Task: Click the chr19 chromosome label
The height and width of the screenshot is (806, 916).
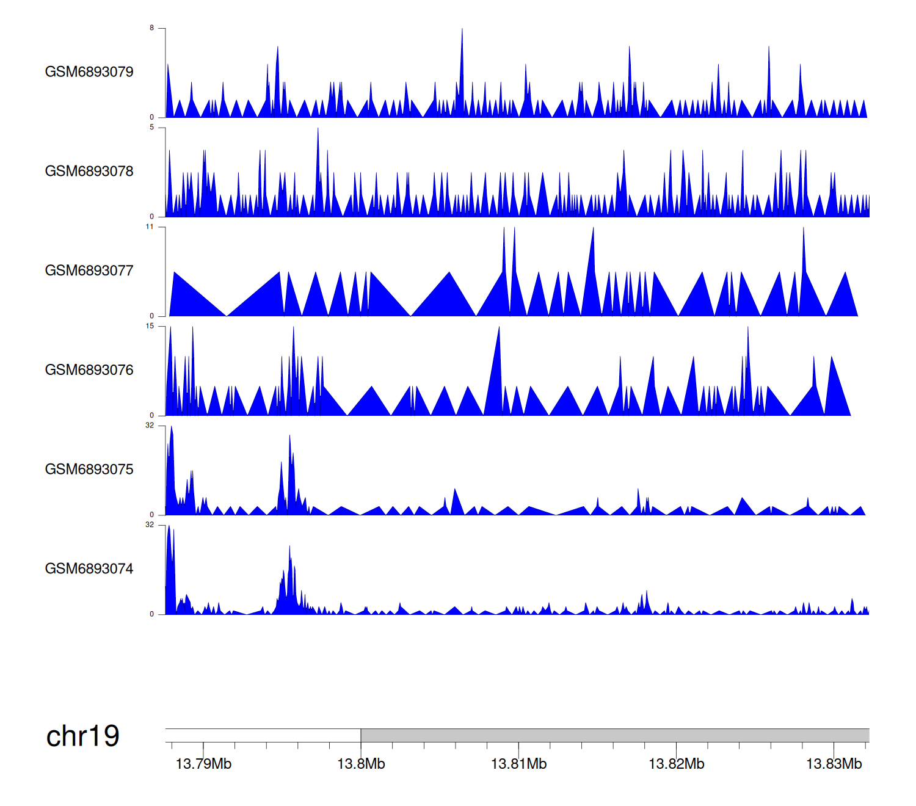Action: click(83, 736)
